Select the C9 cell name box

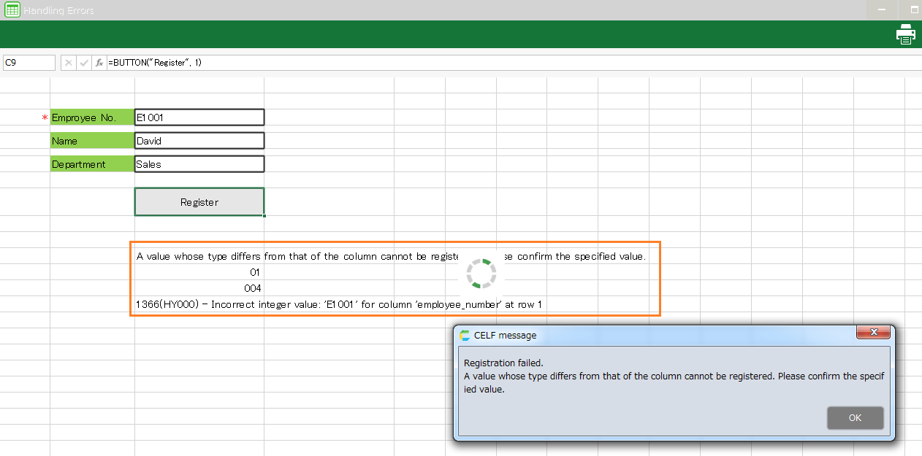click(29, 63)
